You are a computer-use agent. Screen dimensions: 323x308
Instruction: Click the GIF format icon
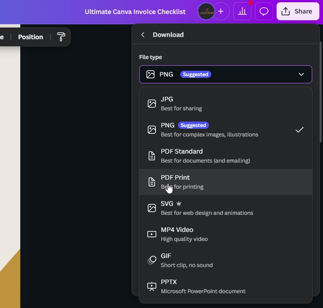point(152,260)
